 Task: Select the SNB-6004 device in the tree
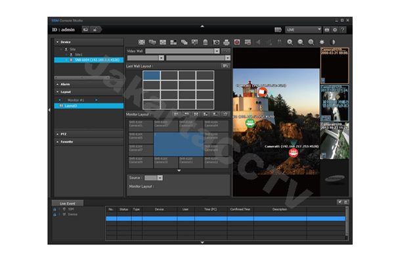(x=92, y=60)
